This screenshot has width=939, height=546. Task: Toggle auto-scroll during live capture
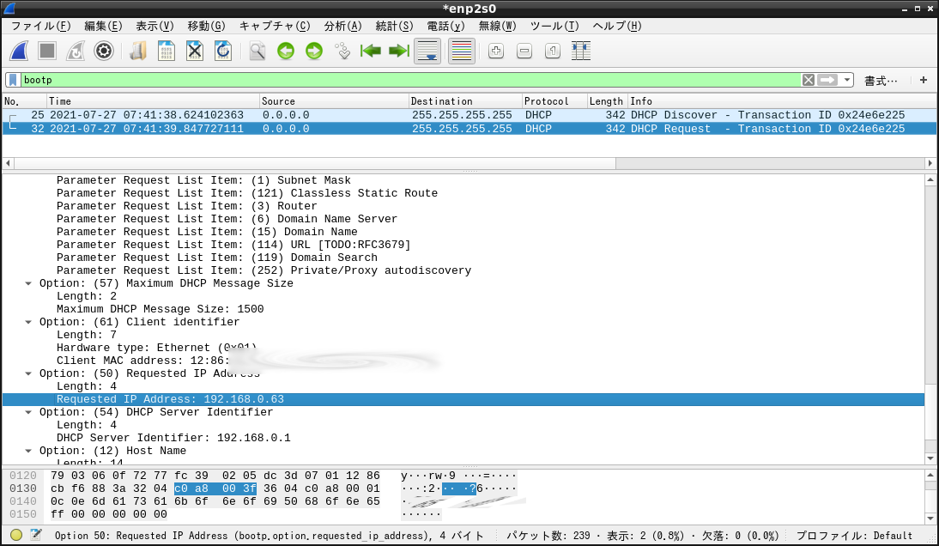(427, 51)
